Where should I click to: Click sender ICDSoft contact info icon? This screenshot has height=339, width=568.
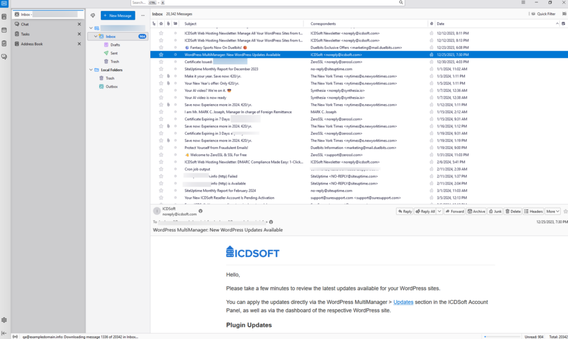(x=200, y=211)
